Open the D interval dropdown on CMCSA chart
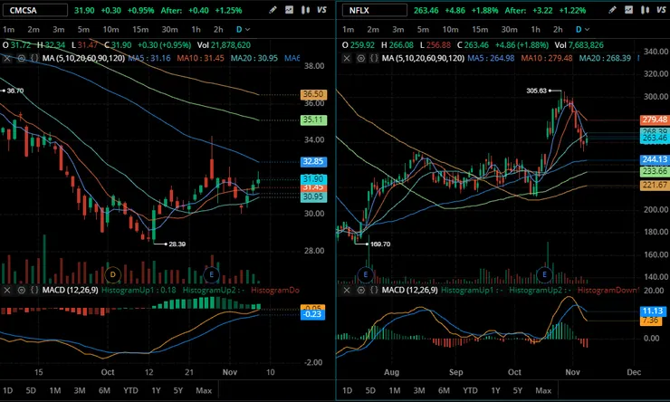670x402 pixels. 243,30
